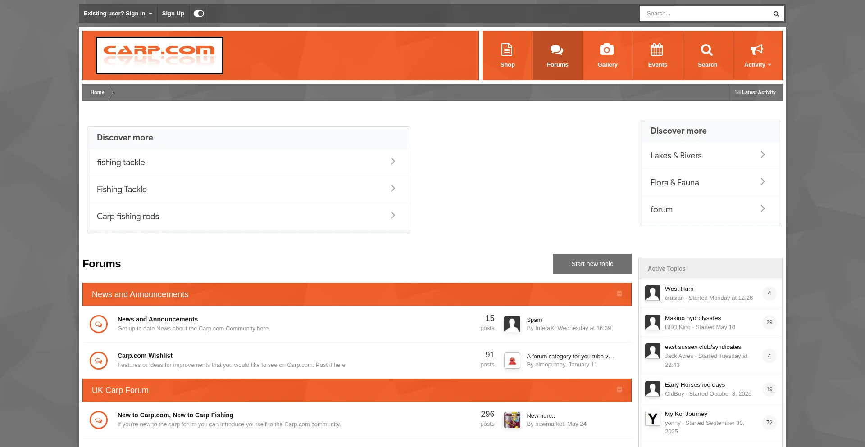Open the Carp.com Wishlist forum link

click(145, 356)
